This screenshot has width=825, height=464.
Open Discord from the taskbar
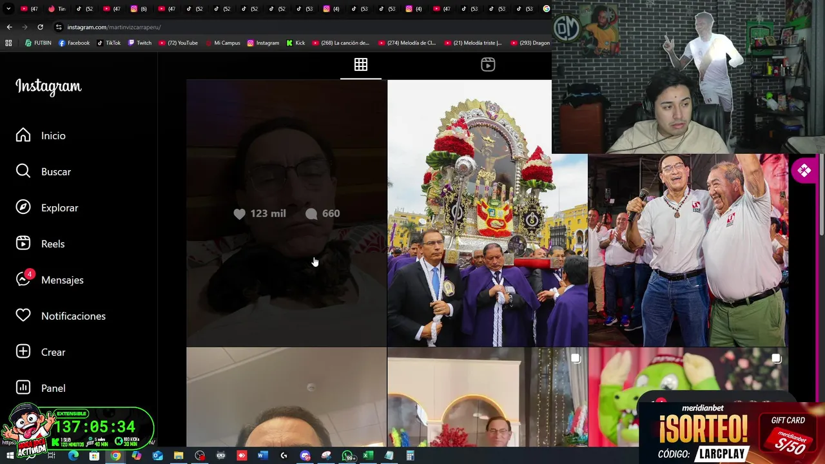click(305, 456)
